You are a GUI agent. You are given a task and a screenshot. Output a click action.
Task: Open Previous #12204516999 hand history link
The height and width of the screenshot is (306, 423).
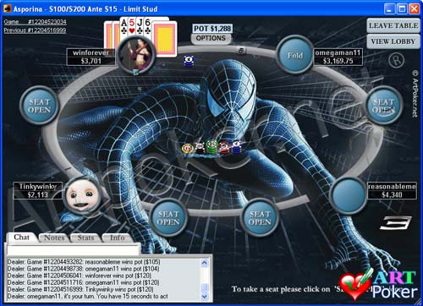coord(35,30)
